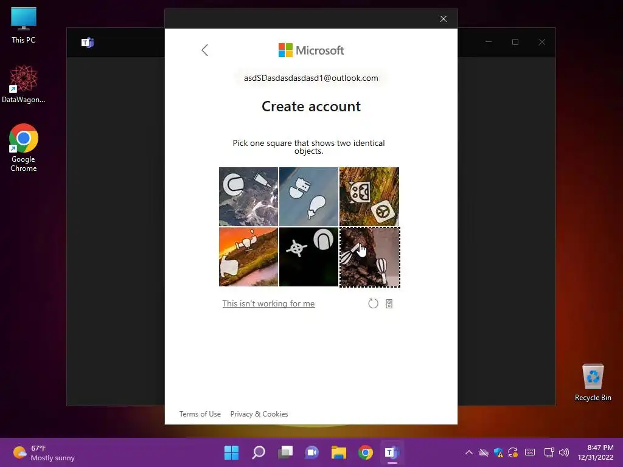Minimize the background Teams window
Image resolution: width=623 pixels, height=467 pixels.
tap(489, 42)
